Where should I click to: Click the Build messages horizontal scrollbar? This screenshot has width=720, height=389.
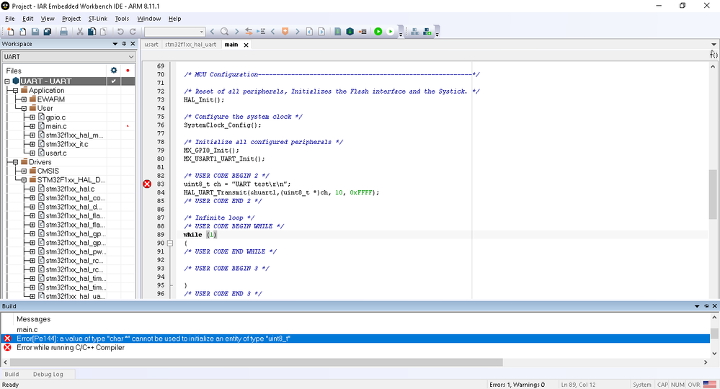(x=257, y=362)
